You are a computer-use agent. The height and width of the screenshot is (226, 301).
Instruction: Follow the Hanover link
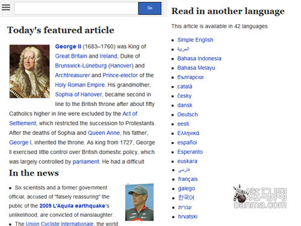(121, 66)
